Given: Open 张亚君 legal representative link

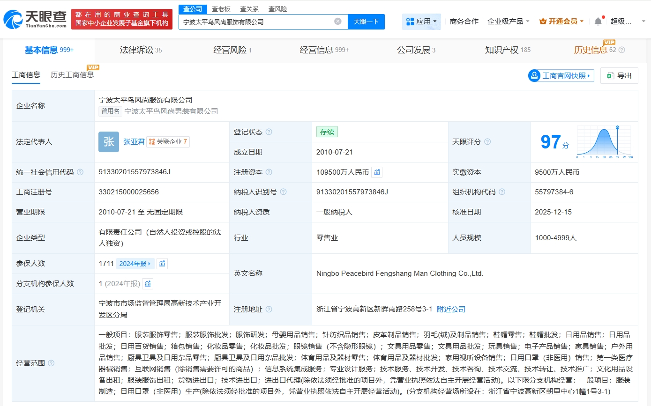Looking at the screenshot, I should [x=134, y=142].
